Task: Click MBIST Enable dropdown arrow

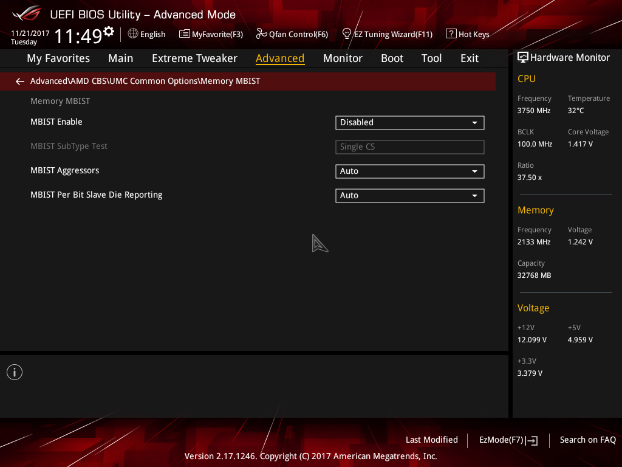Action: [x=474, y=123]
